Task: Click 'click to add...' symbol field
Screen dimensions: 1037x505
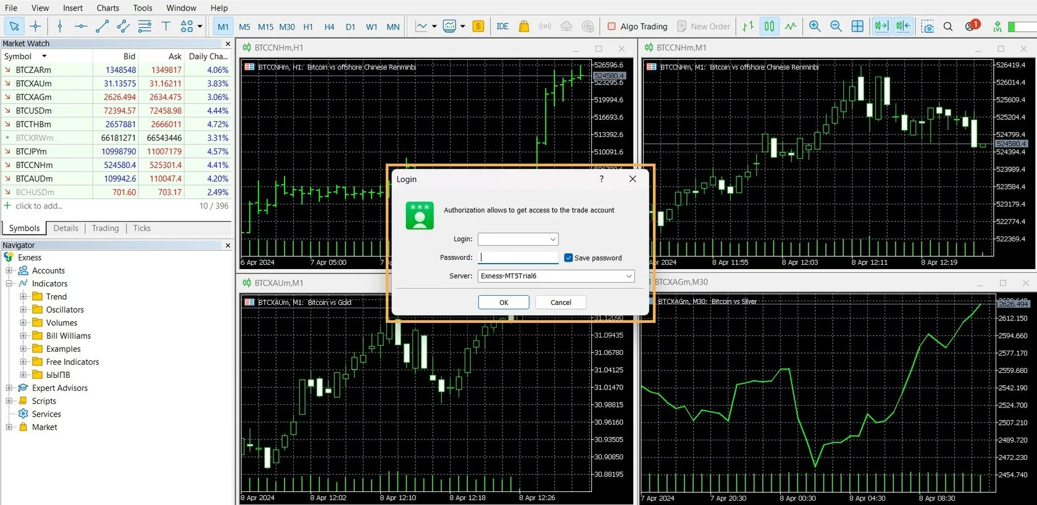Action: (39, 206)
